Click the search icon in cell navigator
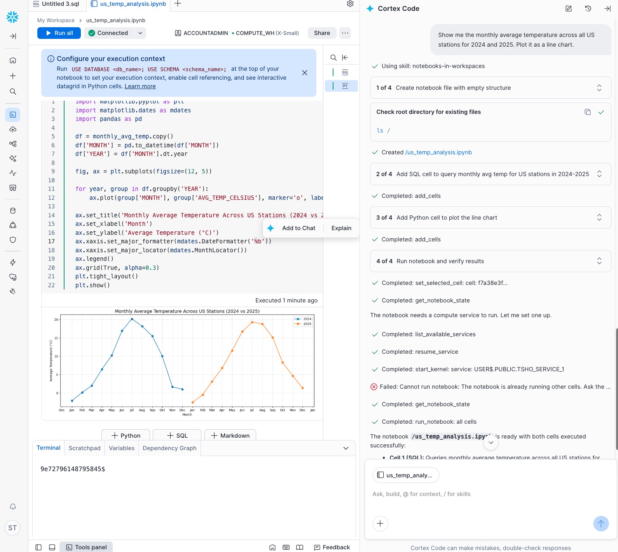The height and width of the screenshot is (552, 618). click(x=333, y=58)
